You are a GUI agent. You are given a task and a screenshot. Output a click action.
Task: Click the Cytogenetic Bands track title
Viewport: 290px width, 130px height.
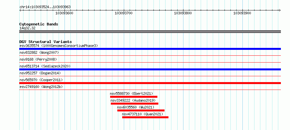(39, 24)
